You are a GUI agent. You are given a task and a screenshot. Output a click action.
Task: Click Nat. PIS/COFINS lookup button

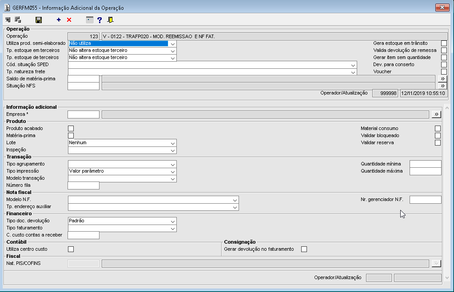tap(436, 264)
